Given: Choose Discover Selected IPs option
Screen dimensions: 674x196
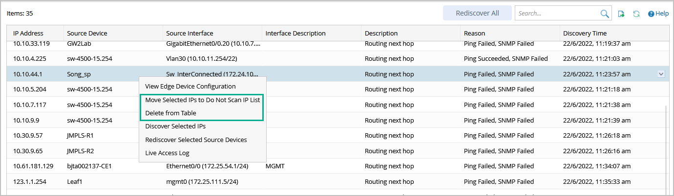Looking at the screenshot, I should [175, 126].
